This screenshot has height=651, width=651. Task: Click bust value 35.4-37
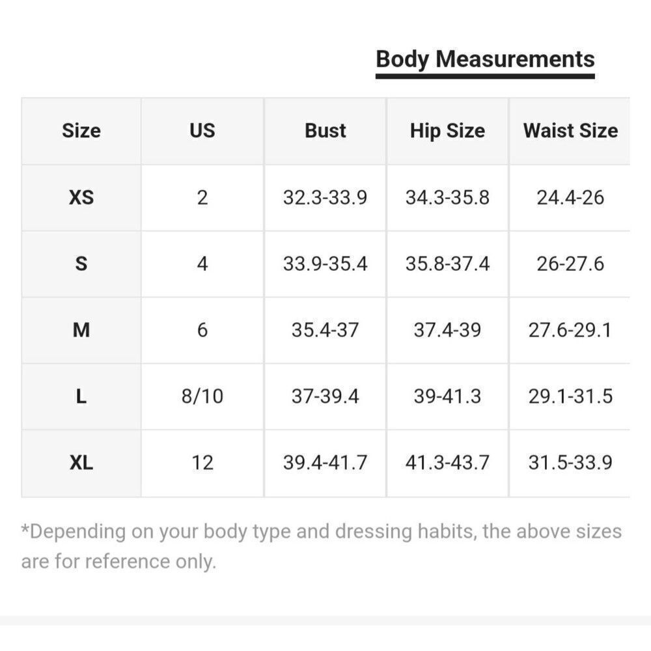coord(325,330)
